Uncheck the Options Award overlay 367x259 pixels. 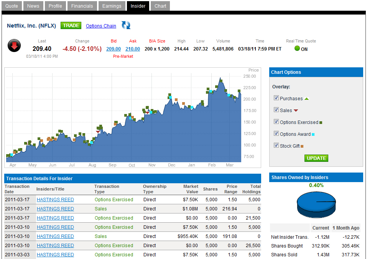tap(276, 134)
